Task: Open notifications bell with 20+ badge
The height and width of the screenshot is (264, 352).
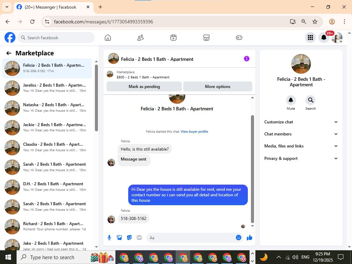Action: (x=324, y=37)
